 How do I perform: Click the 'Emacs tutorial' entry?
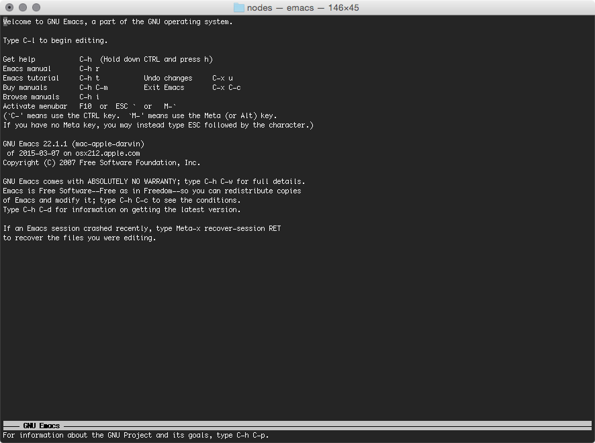(31, 78)
